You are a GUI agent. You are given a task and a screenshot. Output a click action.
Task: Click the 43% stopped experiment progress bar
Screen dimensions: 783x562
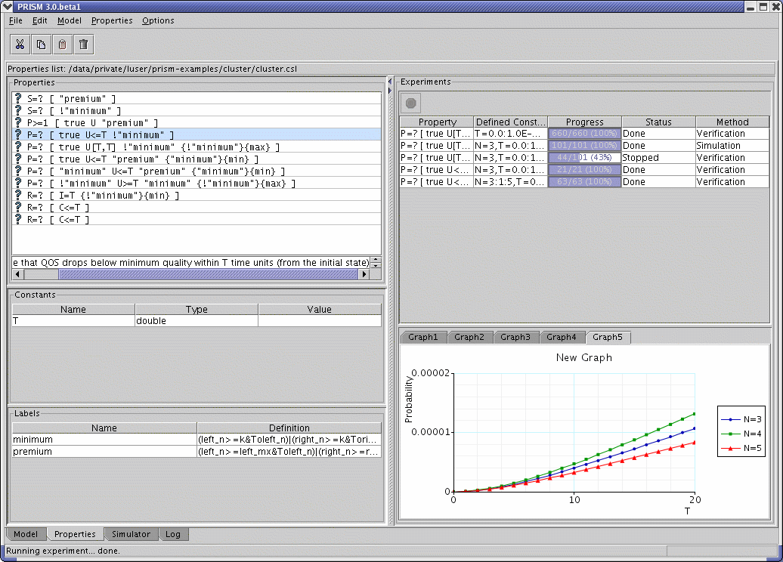pyautogui.click(x=584, y=158)
